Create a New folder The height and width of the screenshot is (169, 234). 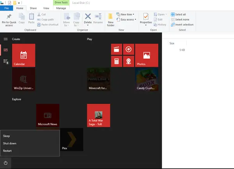(x=111, y=20)
